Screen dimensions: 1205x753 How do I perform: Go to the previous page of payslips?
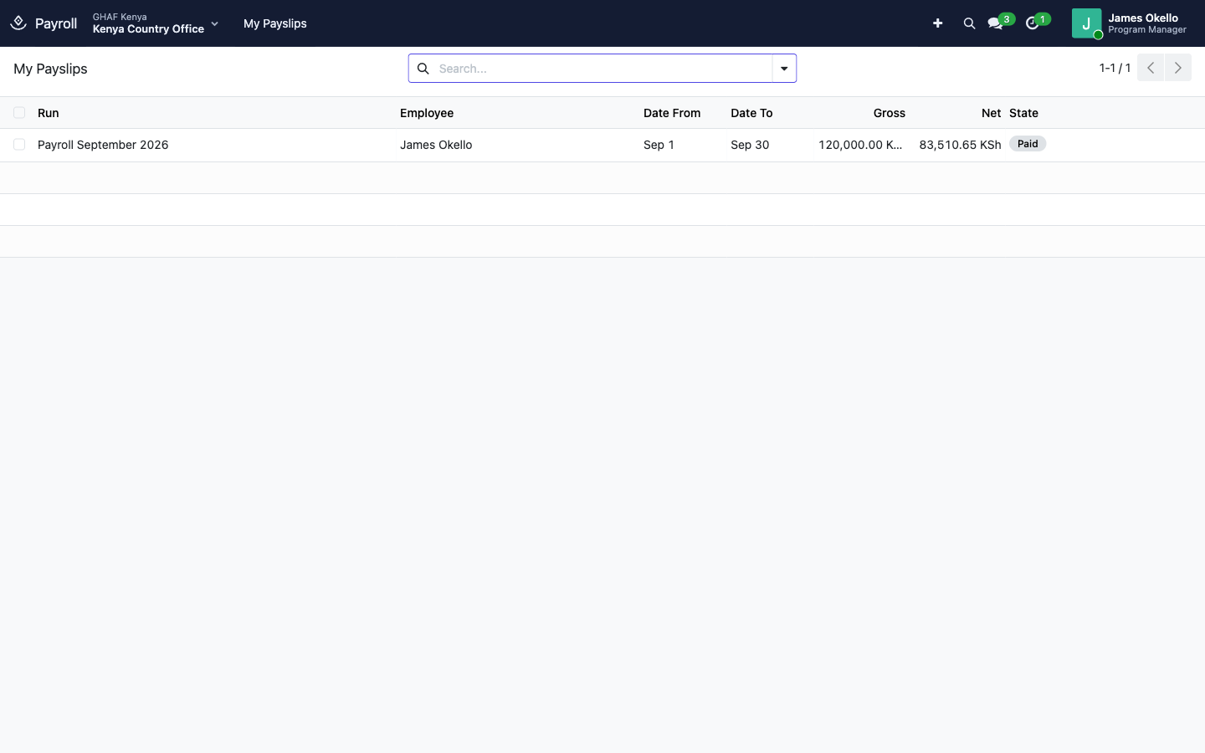point(1151,68)
